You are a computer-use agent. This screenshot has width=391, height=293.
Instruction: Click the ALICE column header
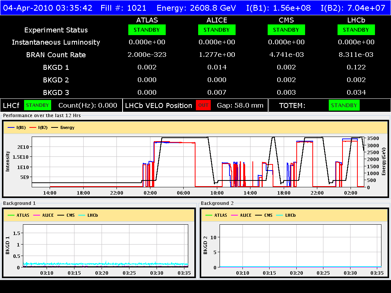click(217, 20)
